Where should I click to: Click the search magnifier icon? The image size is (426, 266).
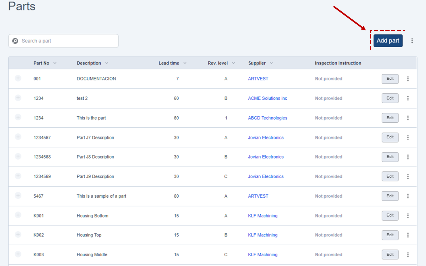(x=15, y=41)
